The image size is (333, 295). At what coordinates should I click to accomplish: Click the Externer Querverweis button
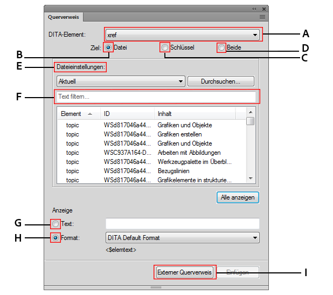[185, 272]
